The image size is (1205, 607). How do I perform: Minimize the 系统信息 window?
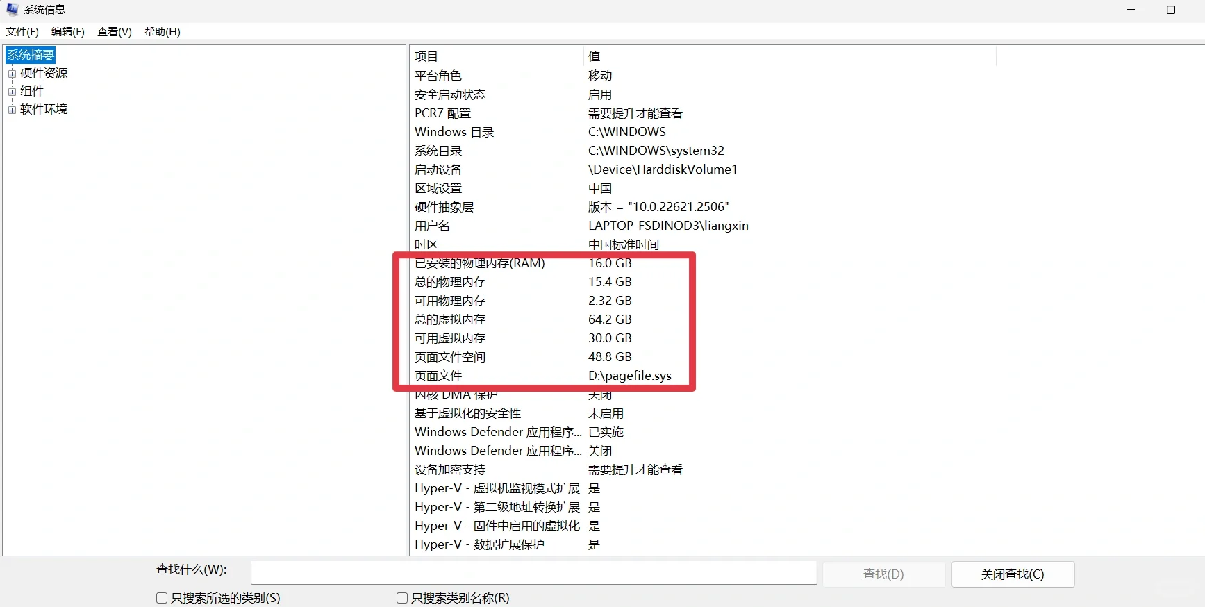tap(1131, 10)
